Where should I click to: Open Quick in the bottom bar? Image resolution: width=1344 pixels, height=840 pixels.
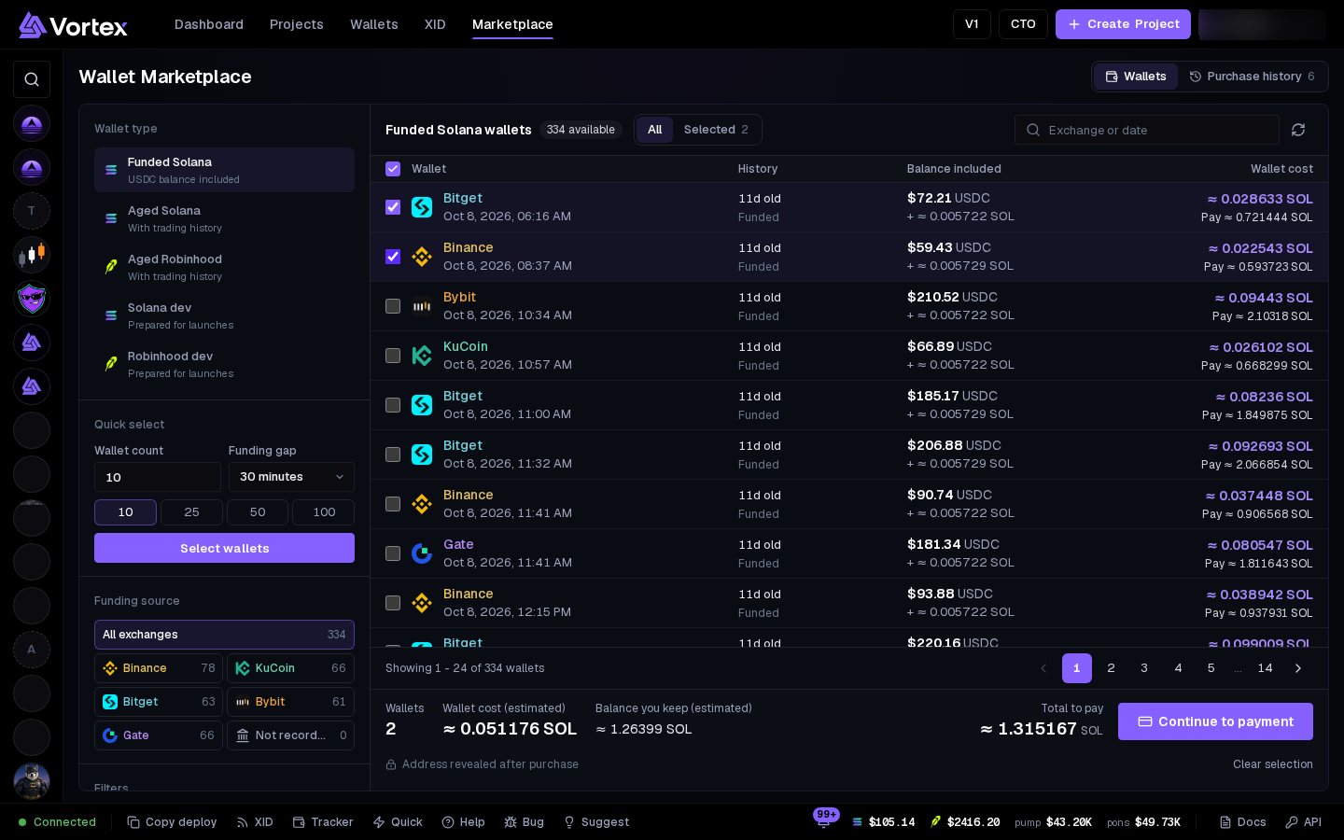click(398, 822)
